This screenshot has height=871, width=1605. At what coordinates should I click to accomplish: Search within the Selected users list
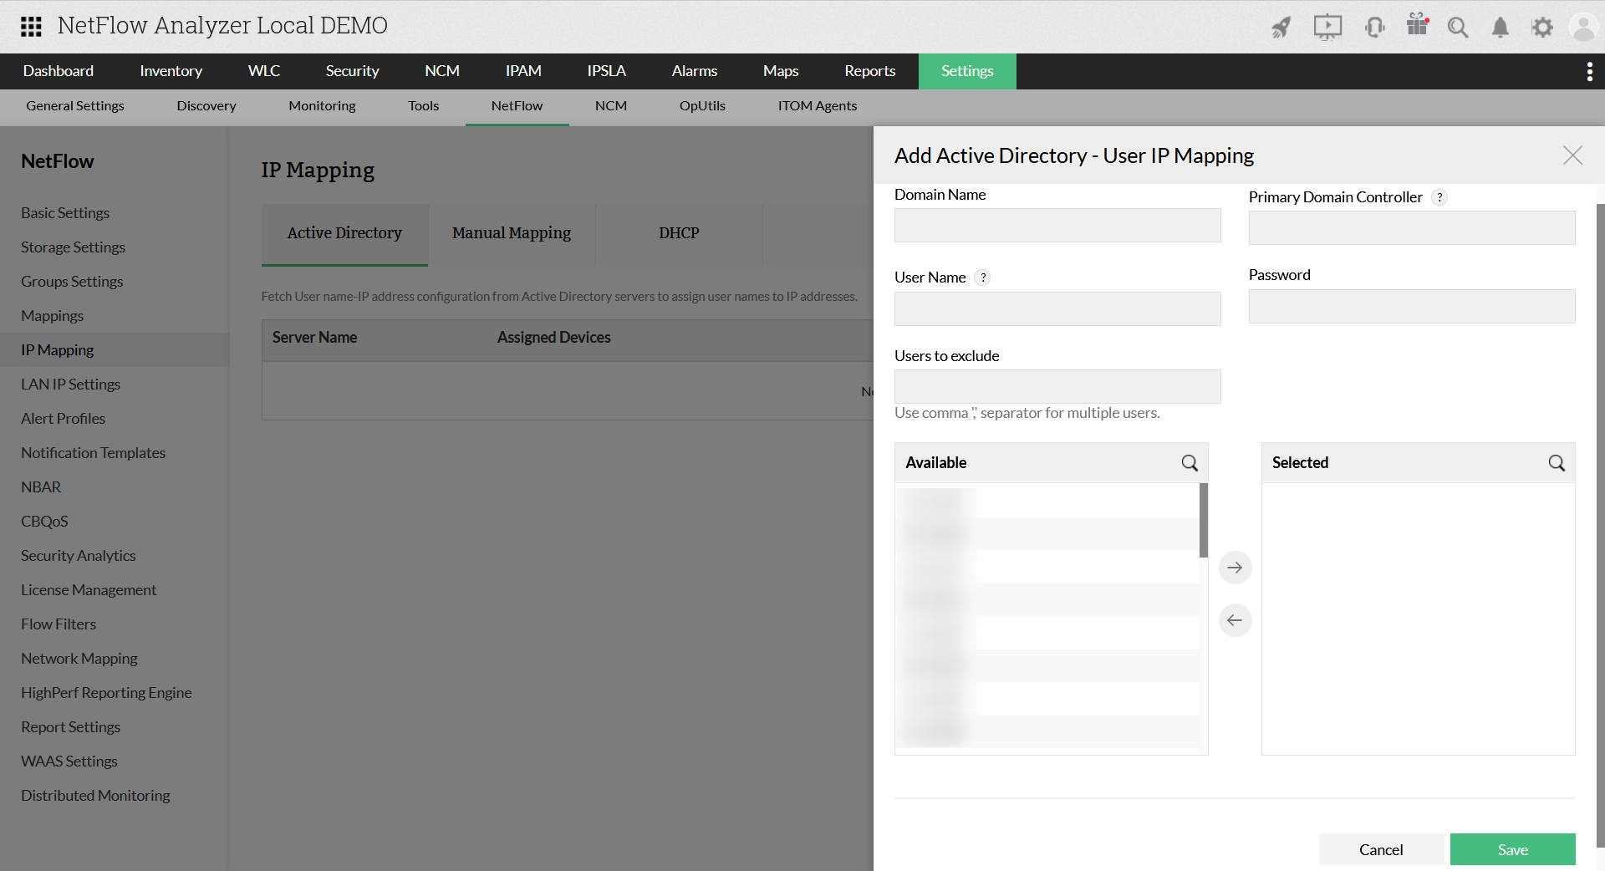click(1556, 463)
